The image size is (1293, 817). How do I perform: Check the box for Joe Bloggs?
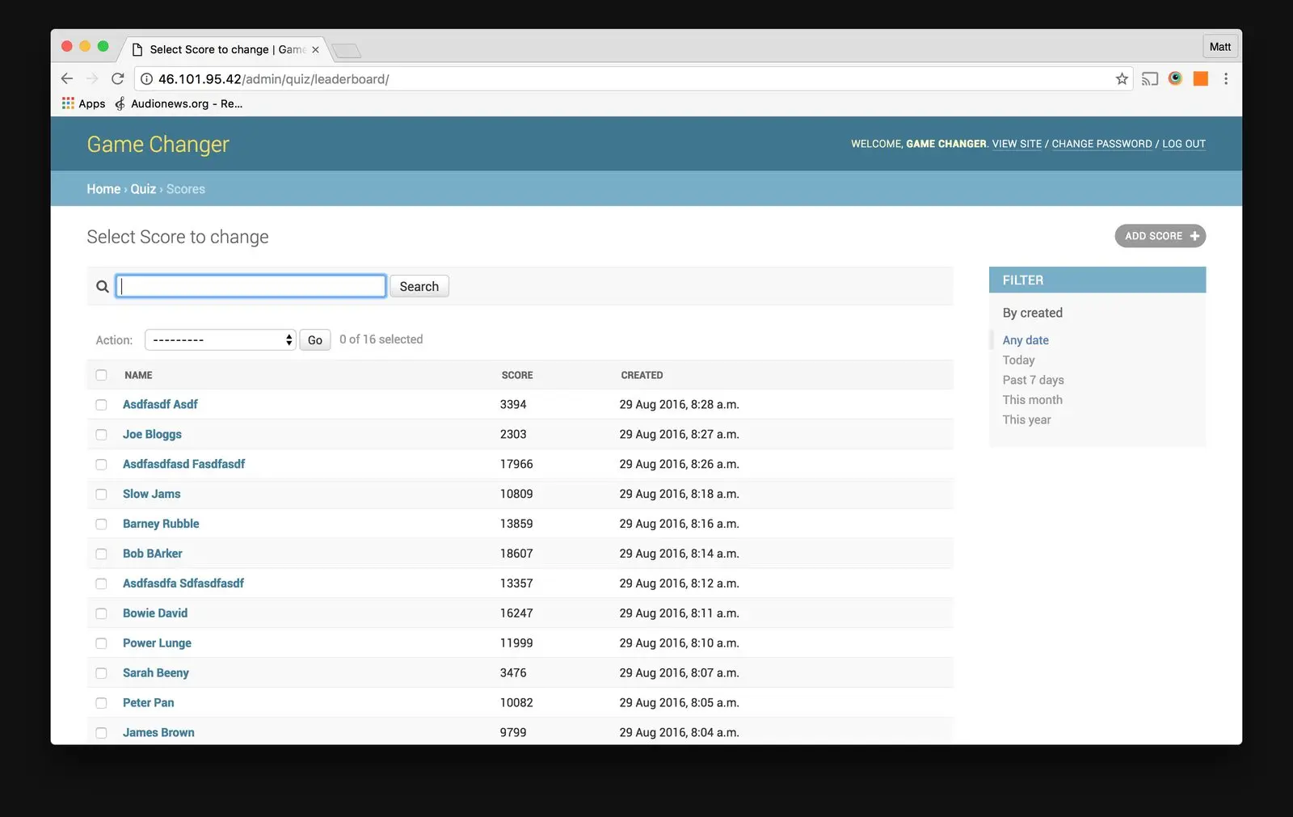pos(101,435)
